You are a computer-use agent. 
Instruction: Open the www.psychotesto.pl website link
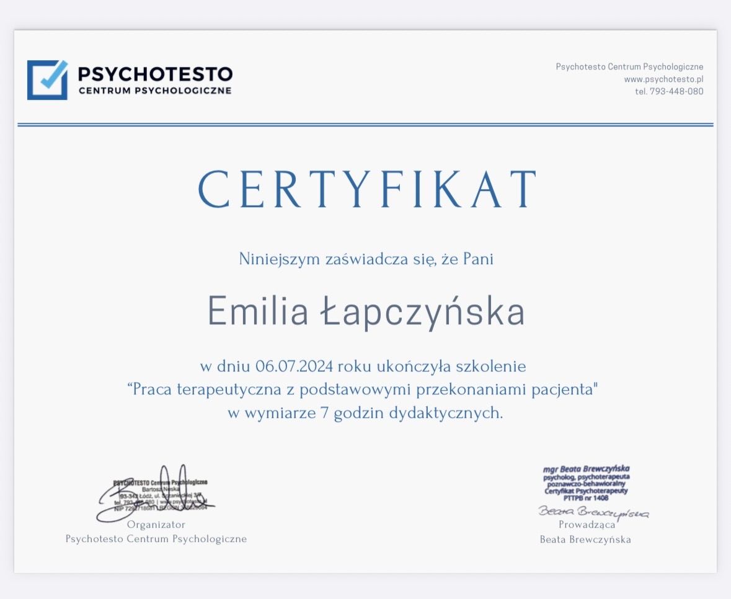[x=663, y=79]
